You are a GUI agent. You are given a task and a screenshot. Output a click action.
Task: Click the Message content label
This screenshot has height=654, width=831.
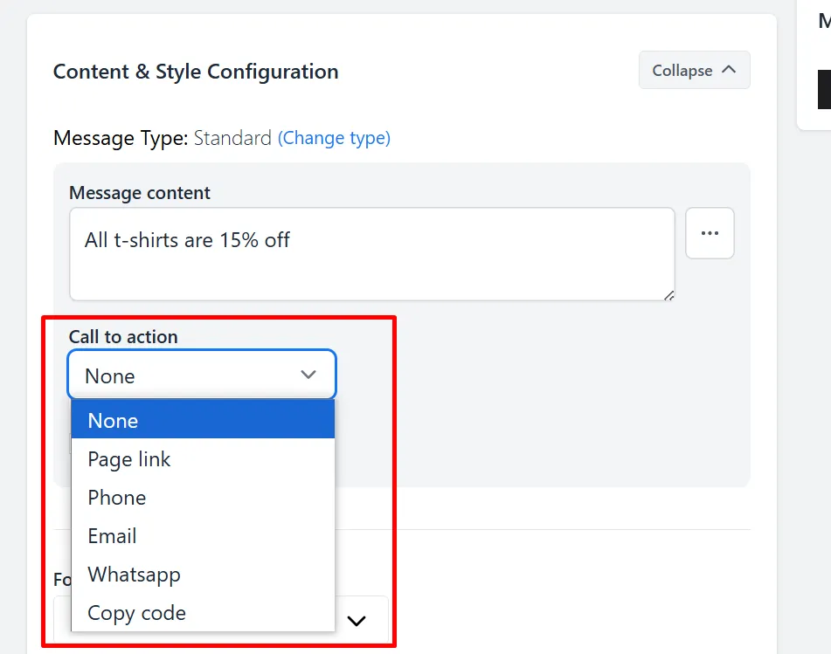pos(140,193)
